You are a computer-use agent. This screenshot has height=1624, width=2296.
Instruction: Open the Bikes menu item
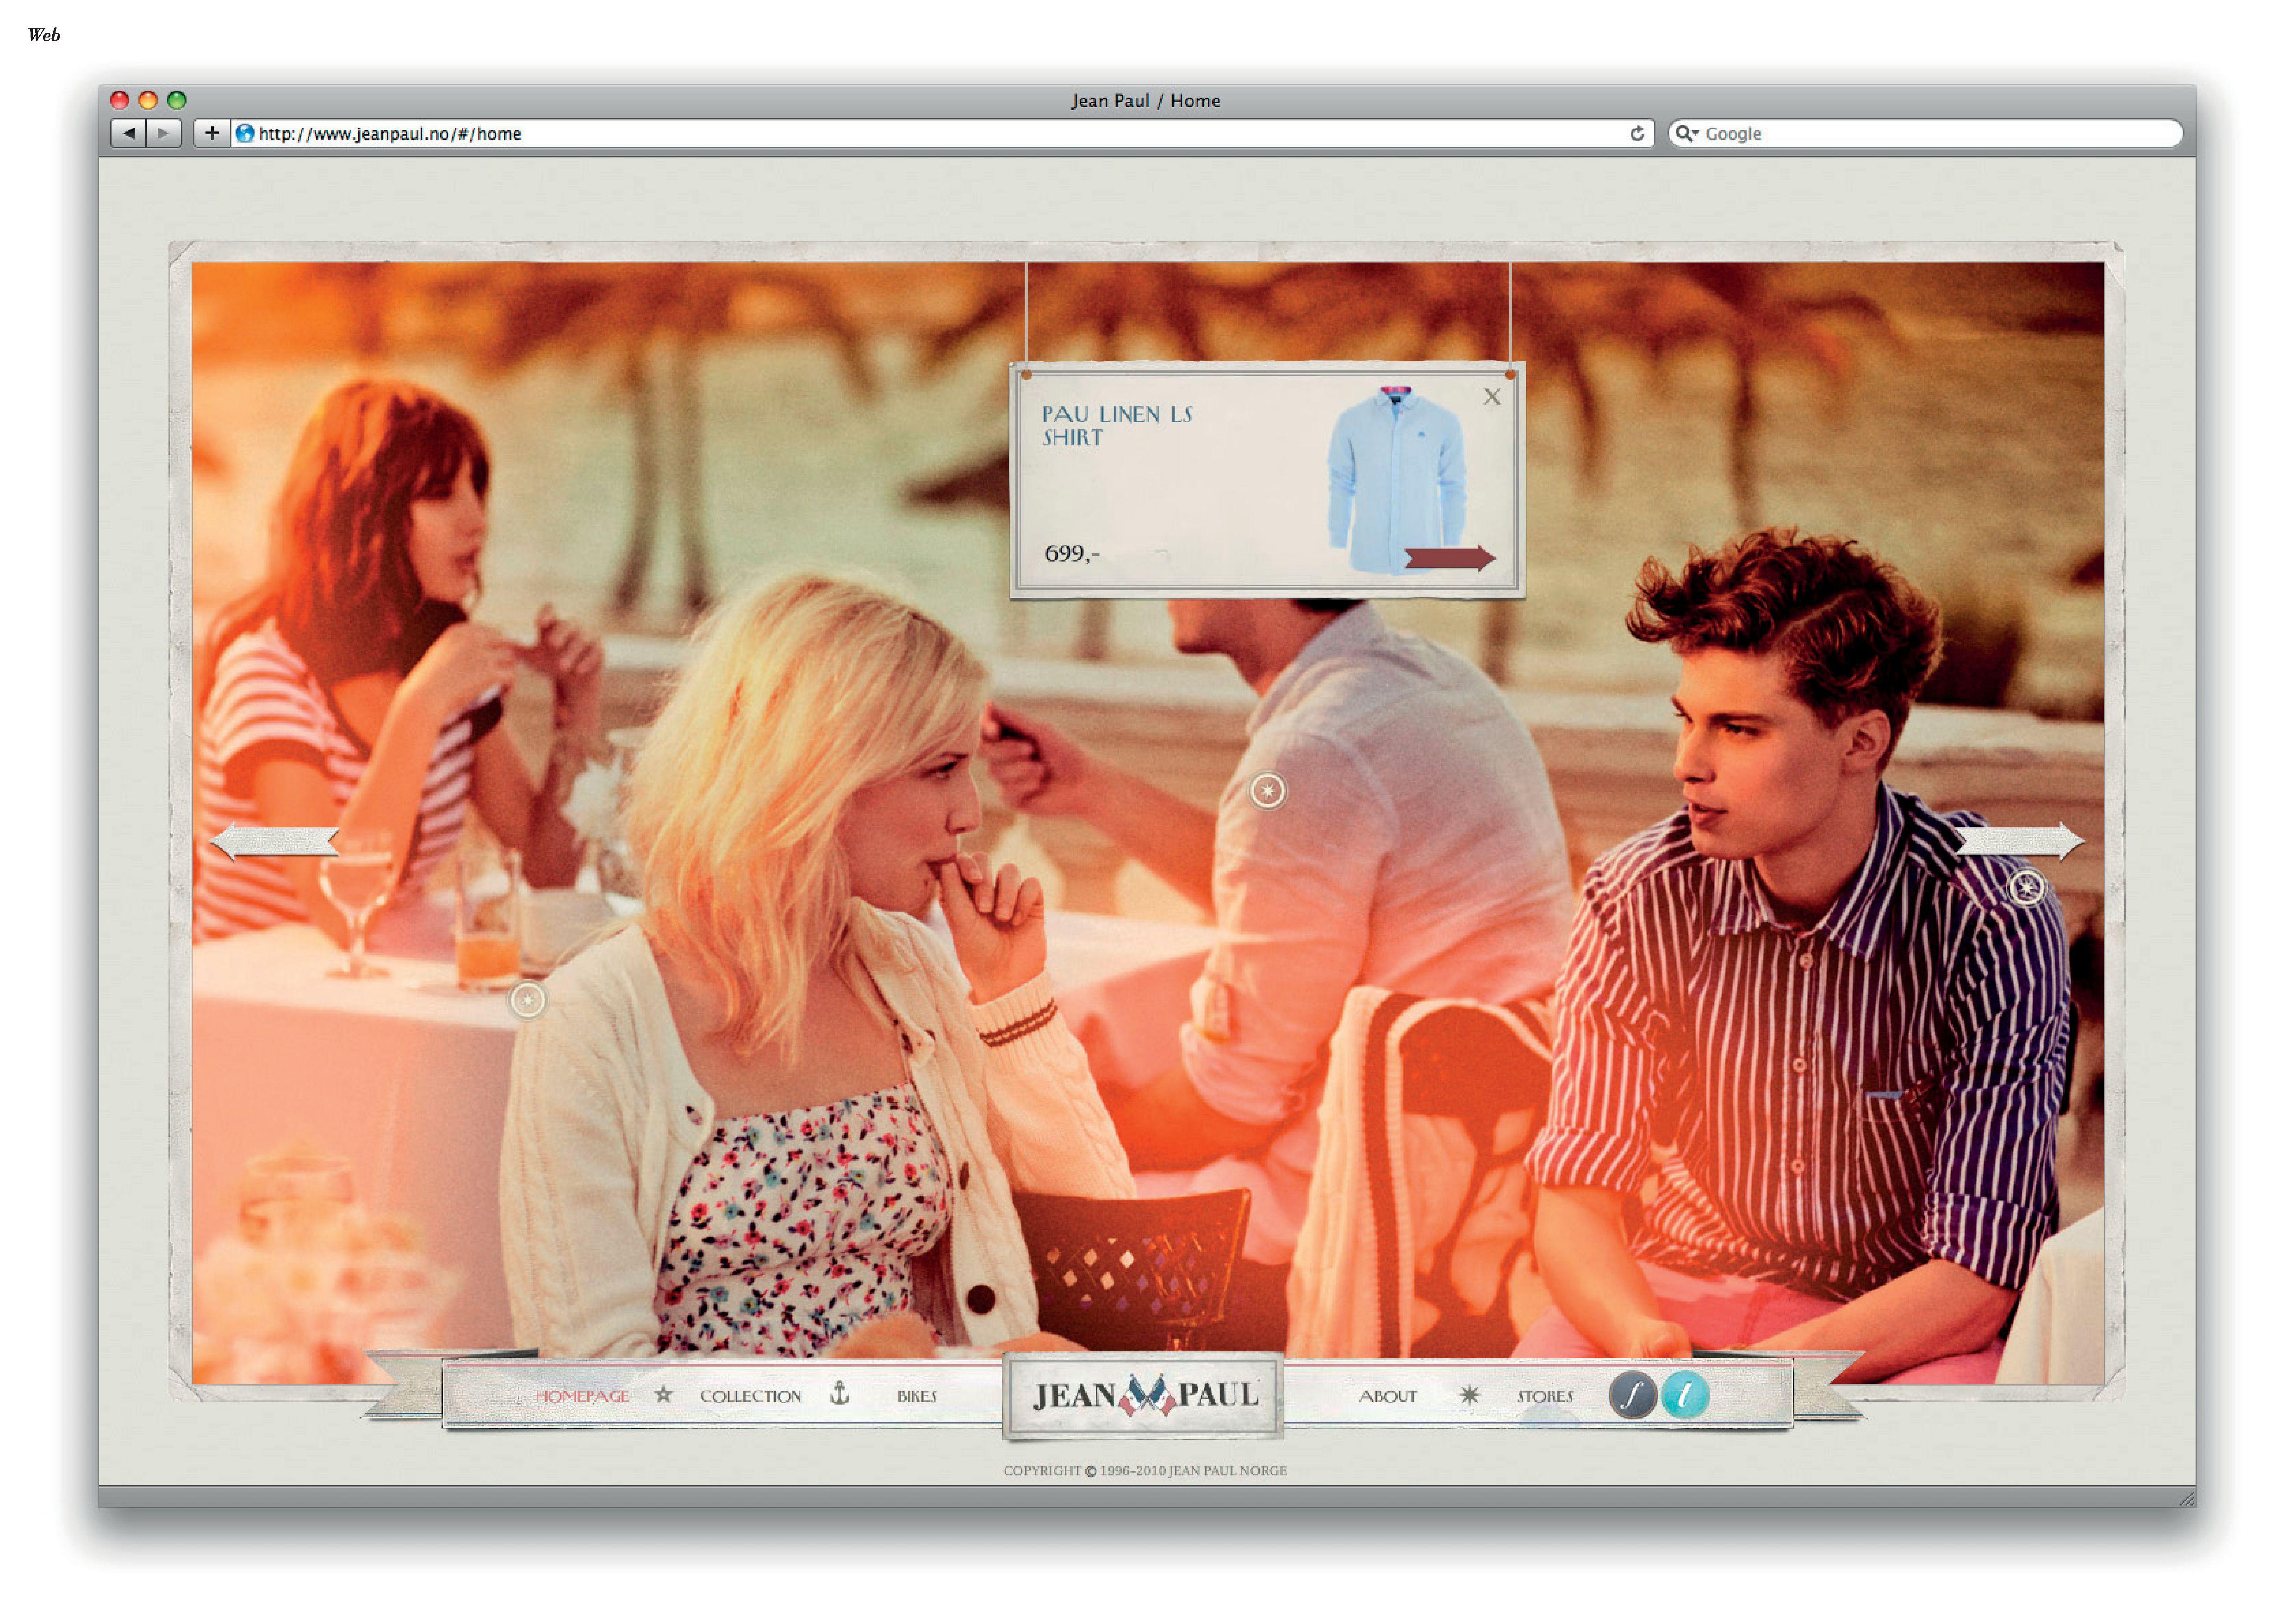click(916, 1396)
